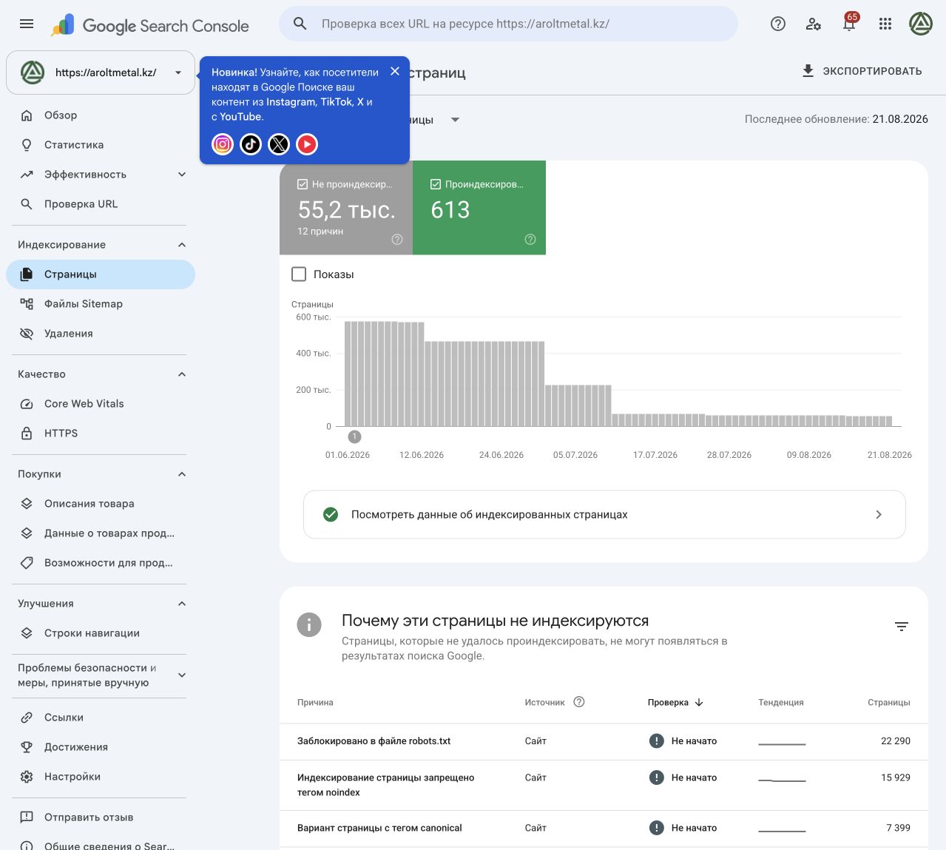Screen dimensions: 946x850
Task: Click help icon on Не проиндексировано card
Action: pyautogui.click(x=397, y=239)
